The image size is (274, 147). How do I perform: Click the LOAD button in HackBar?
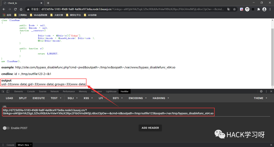click(x=9, y=98)
